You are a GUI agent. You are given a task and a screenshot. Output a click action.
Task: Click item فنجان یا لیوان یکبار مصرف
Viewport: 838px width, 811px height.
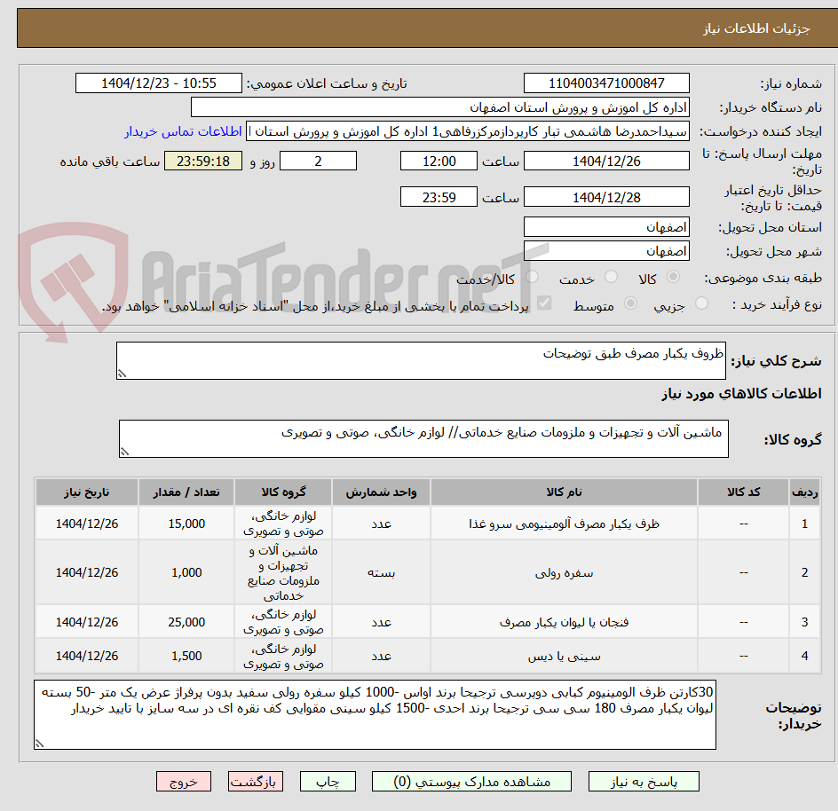pos(564,622)
